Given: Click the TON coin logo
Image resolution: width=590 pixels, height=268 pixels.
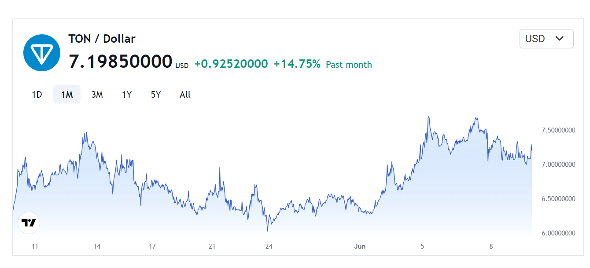Looking at the screenshot, I should (41, 53).
